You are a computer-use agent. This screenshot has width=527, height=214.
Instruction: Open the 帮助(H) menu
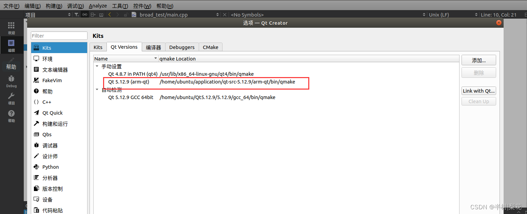click(x=165, y=6)
